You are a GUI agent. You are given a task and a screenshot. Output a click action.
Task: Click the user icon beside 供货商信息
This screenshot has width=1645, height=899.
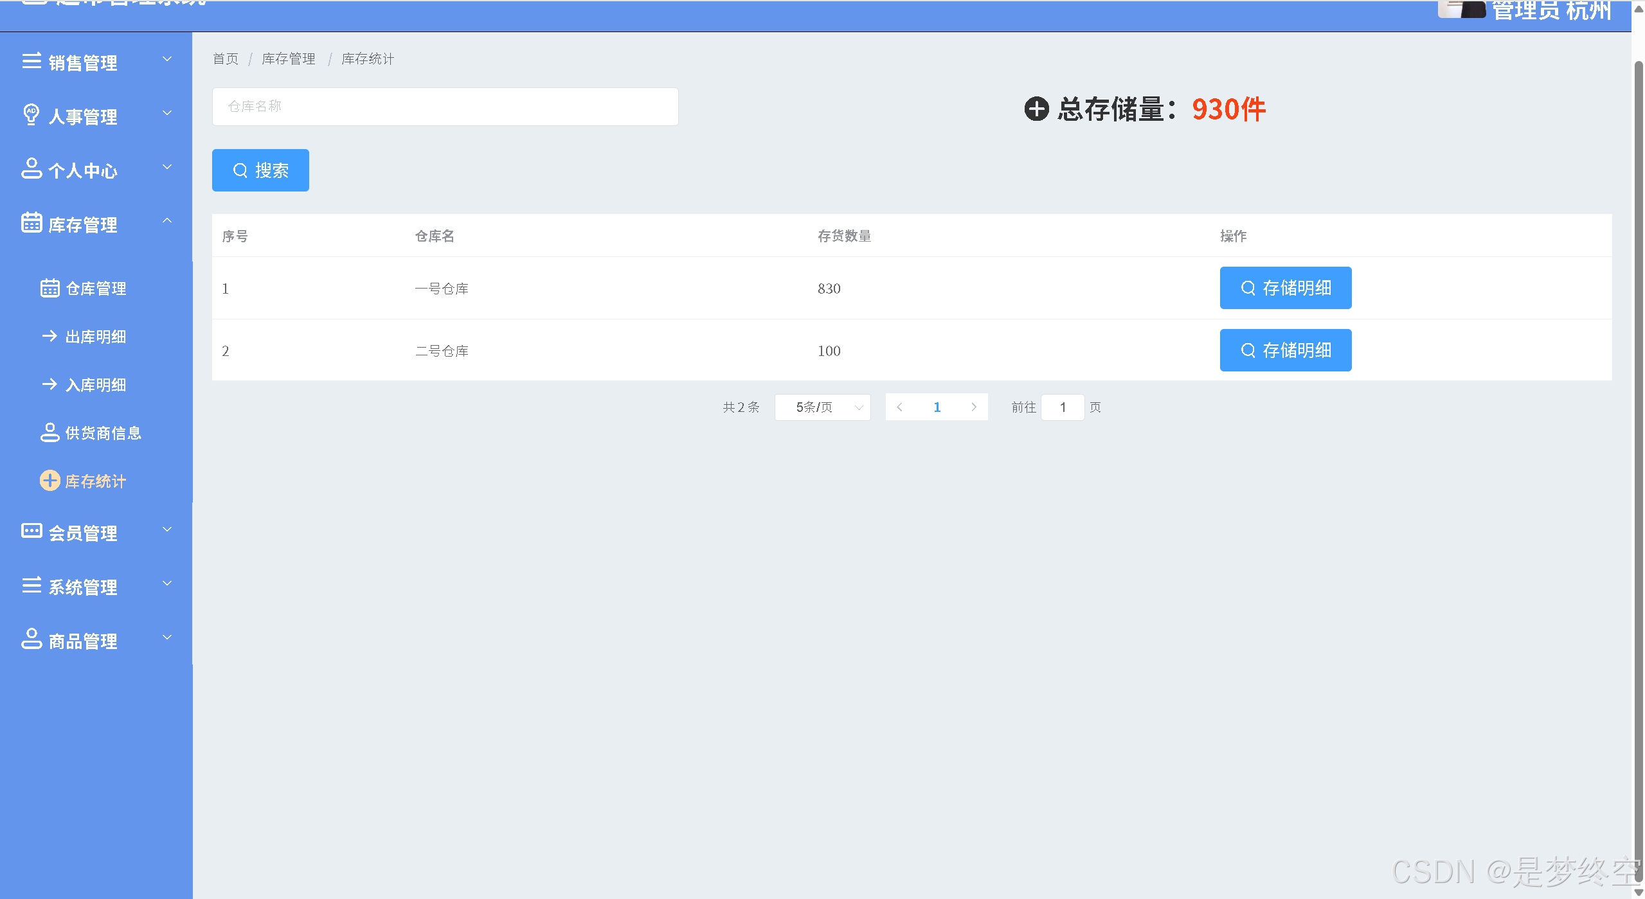50,432
